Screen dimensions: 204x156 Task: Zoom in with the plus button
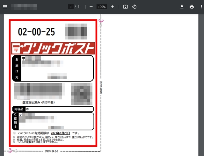click(113, 7)
